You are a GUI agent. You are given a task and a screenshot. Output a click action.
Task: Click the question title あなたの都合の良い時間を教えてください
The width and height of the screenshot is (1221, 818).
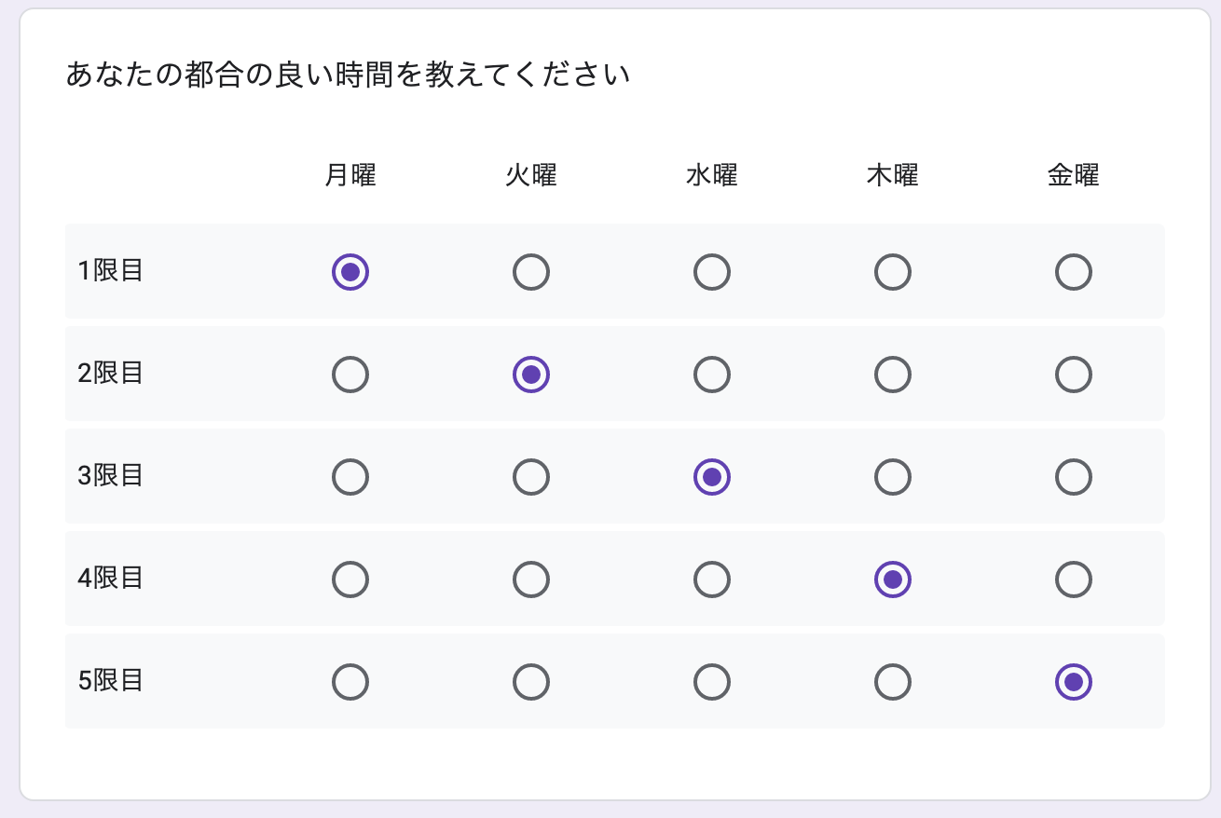pyautogui.click(x=348, y=75)
